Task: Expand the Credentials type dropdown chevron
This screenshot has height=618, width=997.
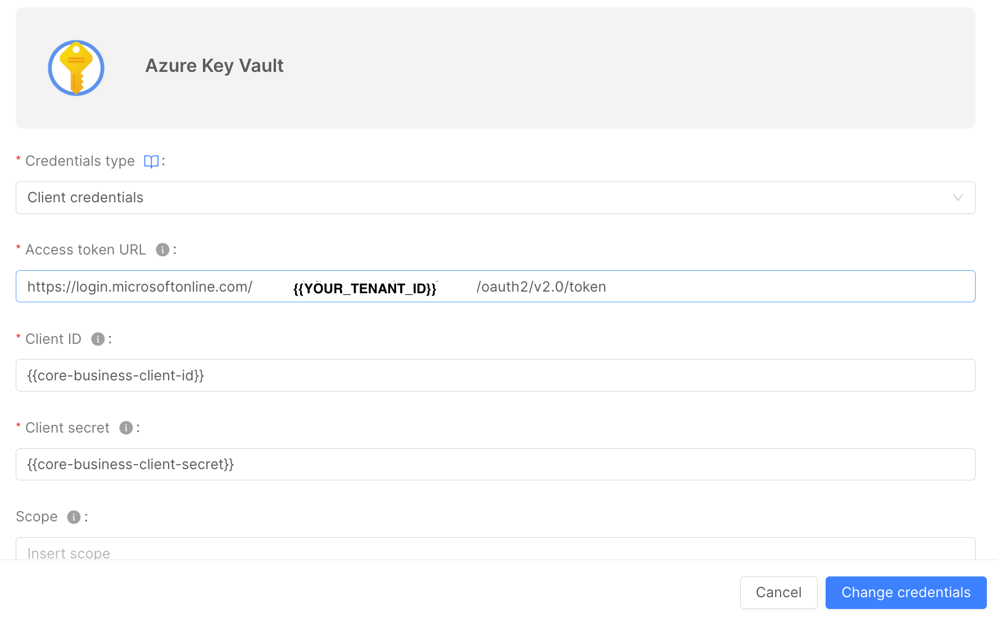Action: point(957,198)
